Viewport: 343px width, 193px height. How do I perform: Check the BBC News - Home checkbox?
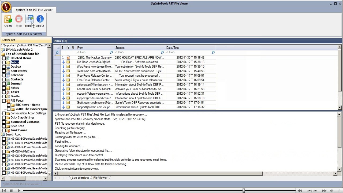9,105
